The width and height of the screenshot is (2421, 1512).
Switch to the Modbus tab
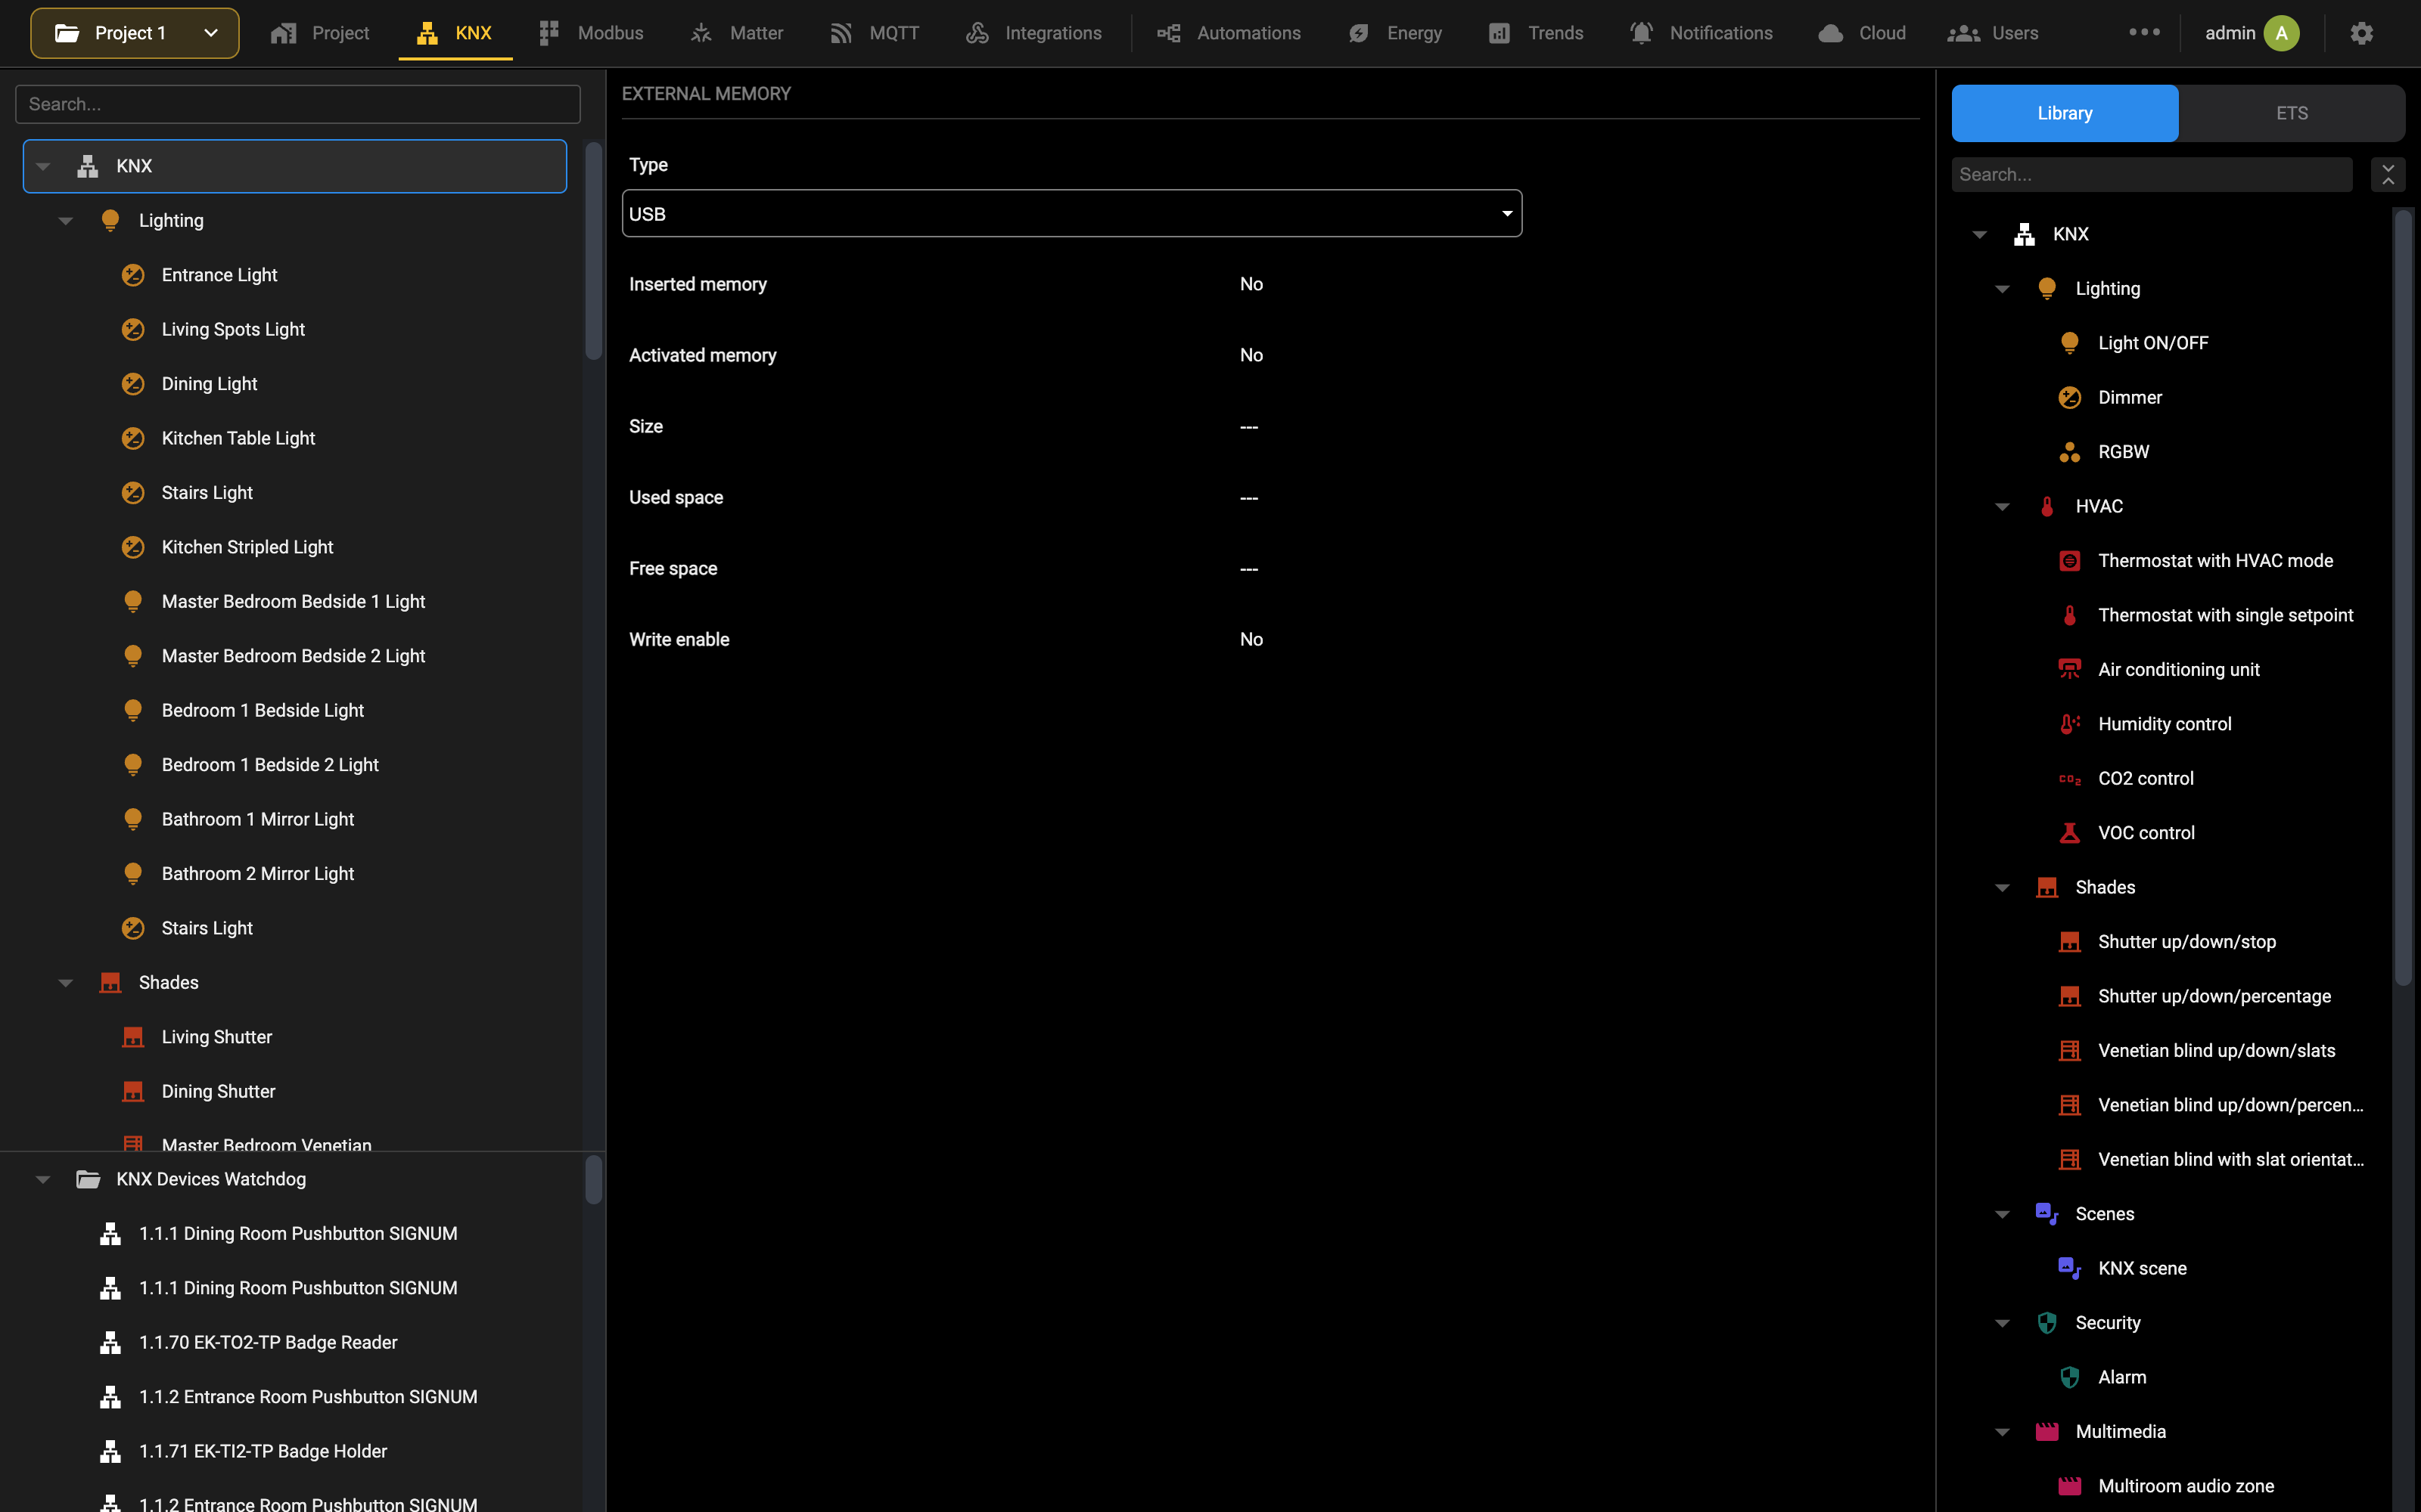click(x=590, y=33)
